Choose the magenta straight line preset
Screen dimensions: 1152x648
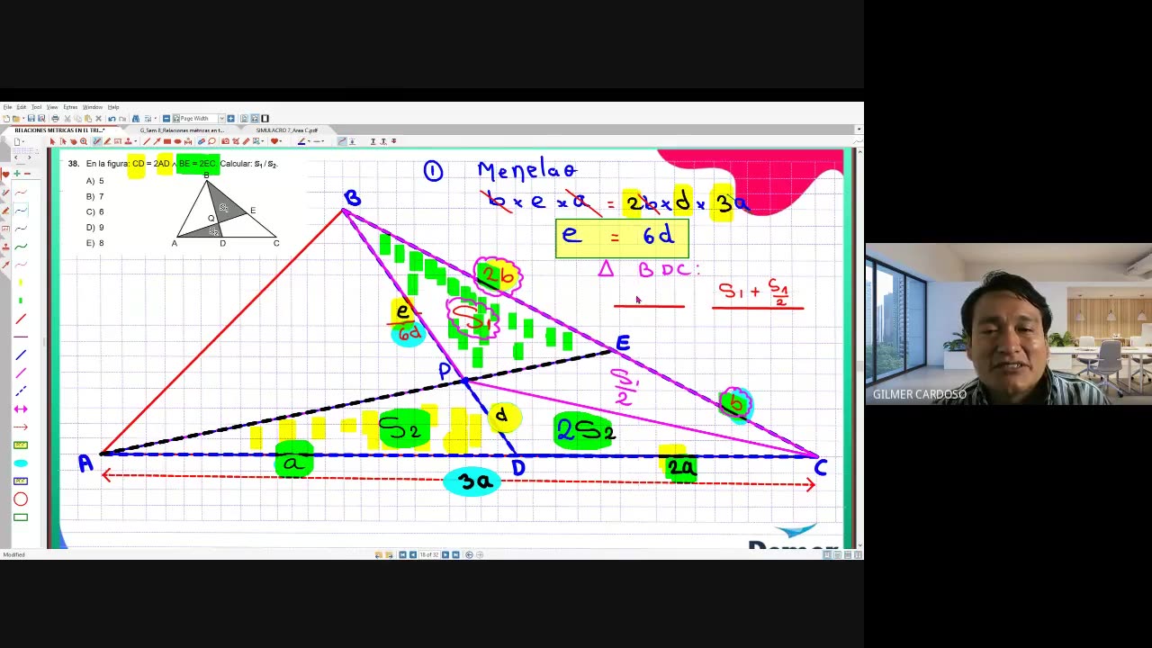(21, 373)
